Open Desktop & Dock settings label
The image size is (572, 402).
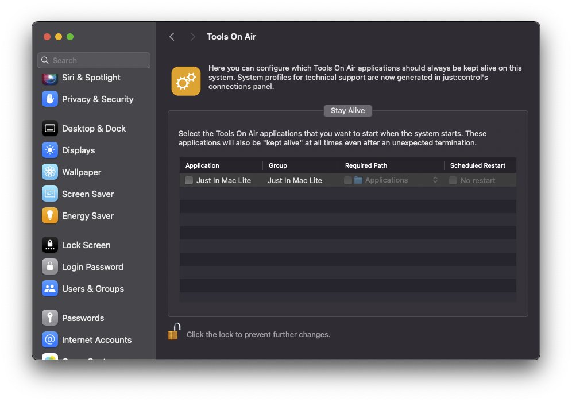(94, 129)
